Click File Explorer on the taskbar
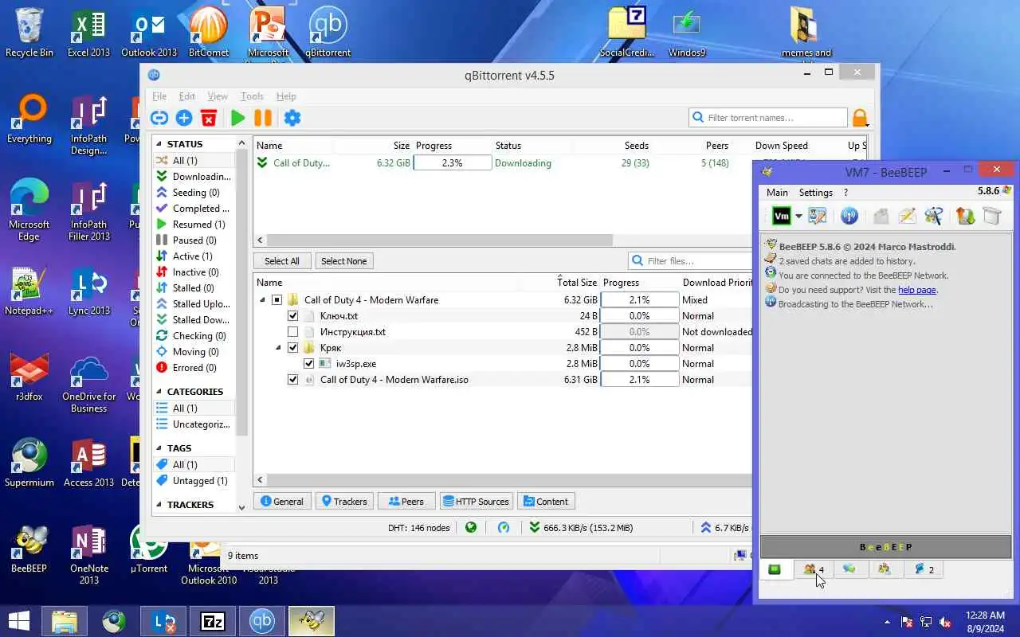Screen dimensions: 1020x637 click(65, 621)
